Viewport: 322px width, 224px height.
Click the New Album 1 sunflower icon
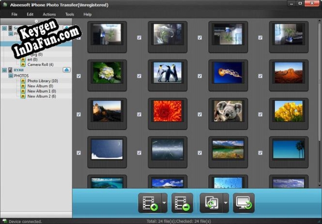coord(23,91)
